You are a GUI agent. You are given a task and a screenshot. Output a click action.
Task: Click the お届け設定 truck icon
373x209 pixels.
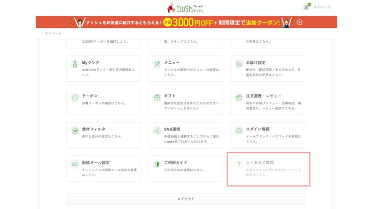point(239,64)
